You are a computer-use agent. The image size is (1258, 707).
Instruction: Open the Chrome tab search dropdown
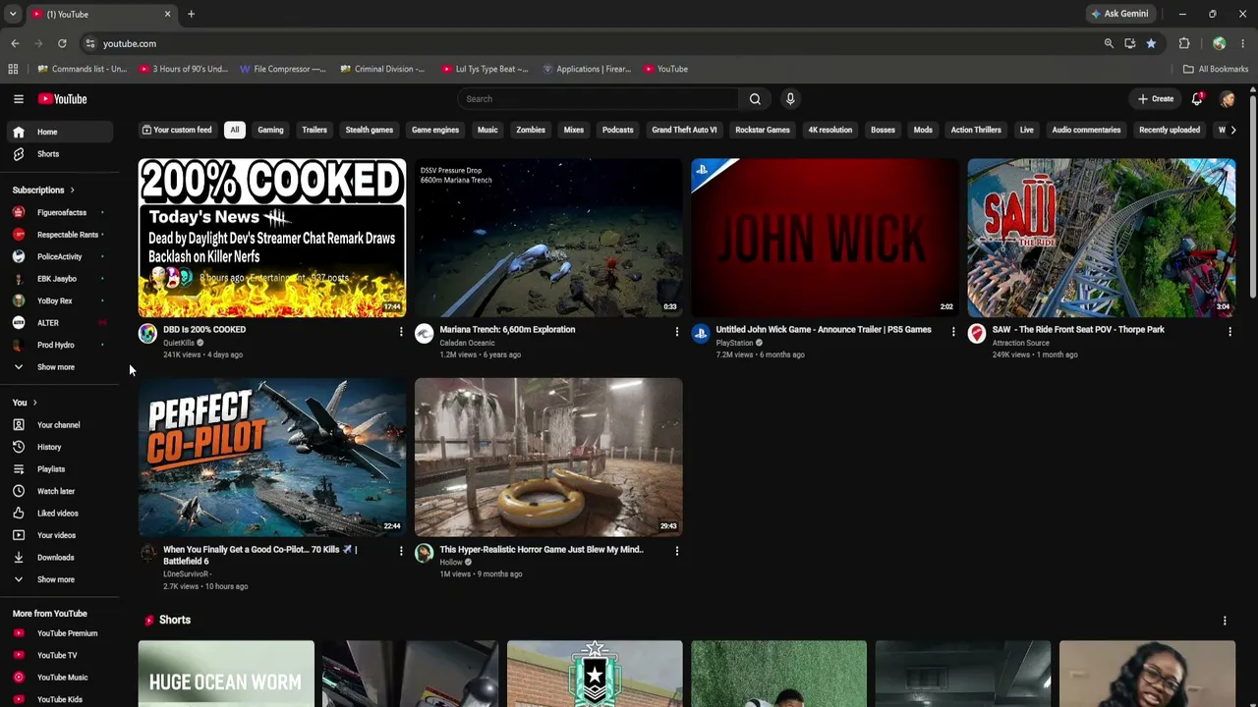13,14
